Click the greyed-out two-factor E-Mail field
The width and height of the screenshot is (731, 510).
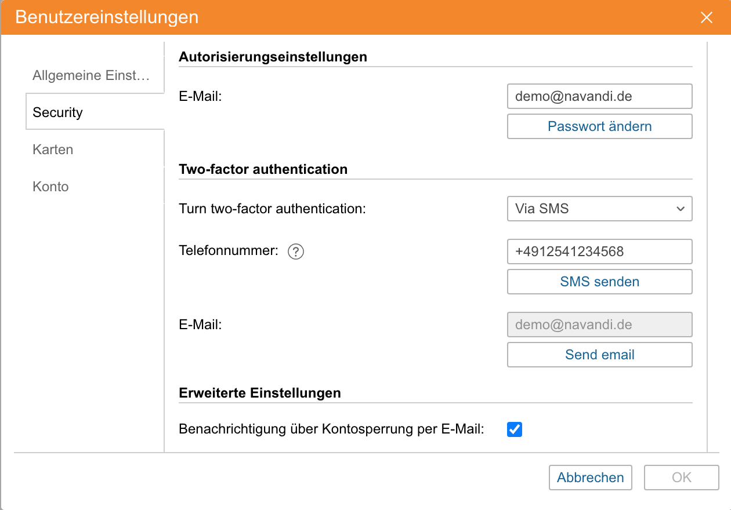[599, 325]
